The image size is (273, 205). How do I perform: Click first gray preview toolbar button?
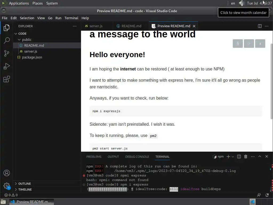[x=238, y=44]
